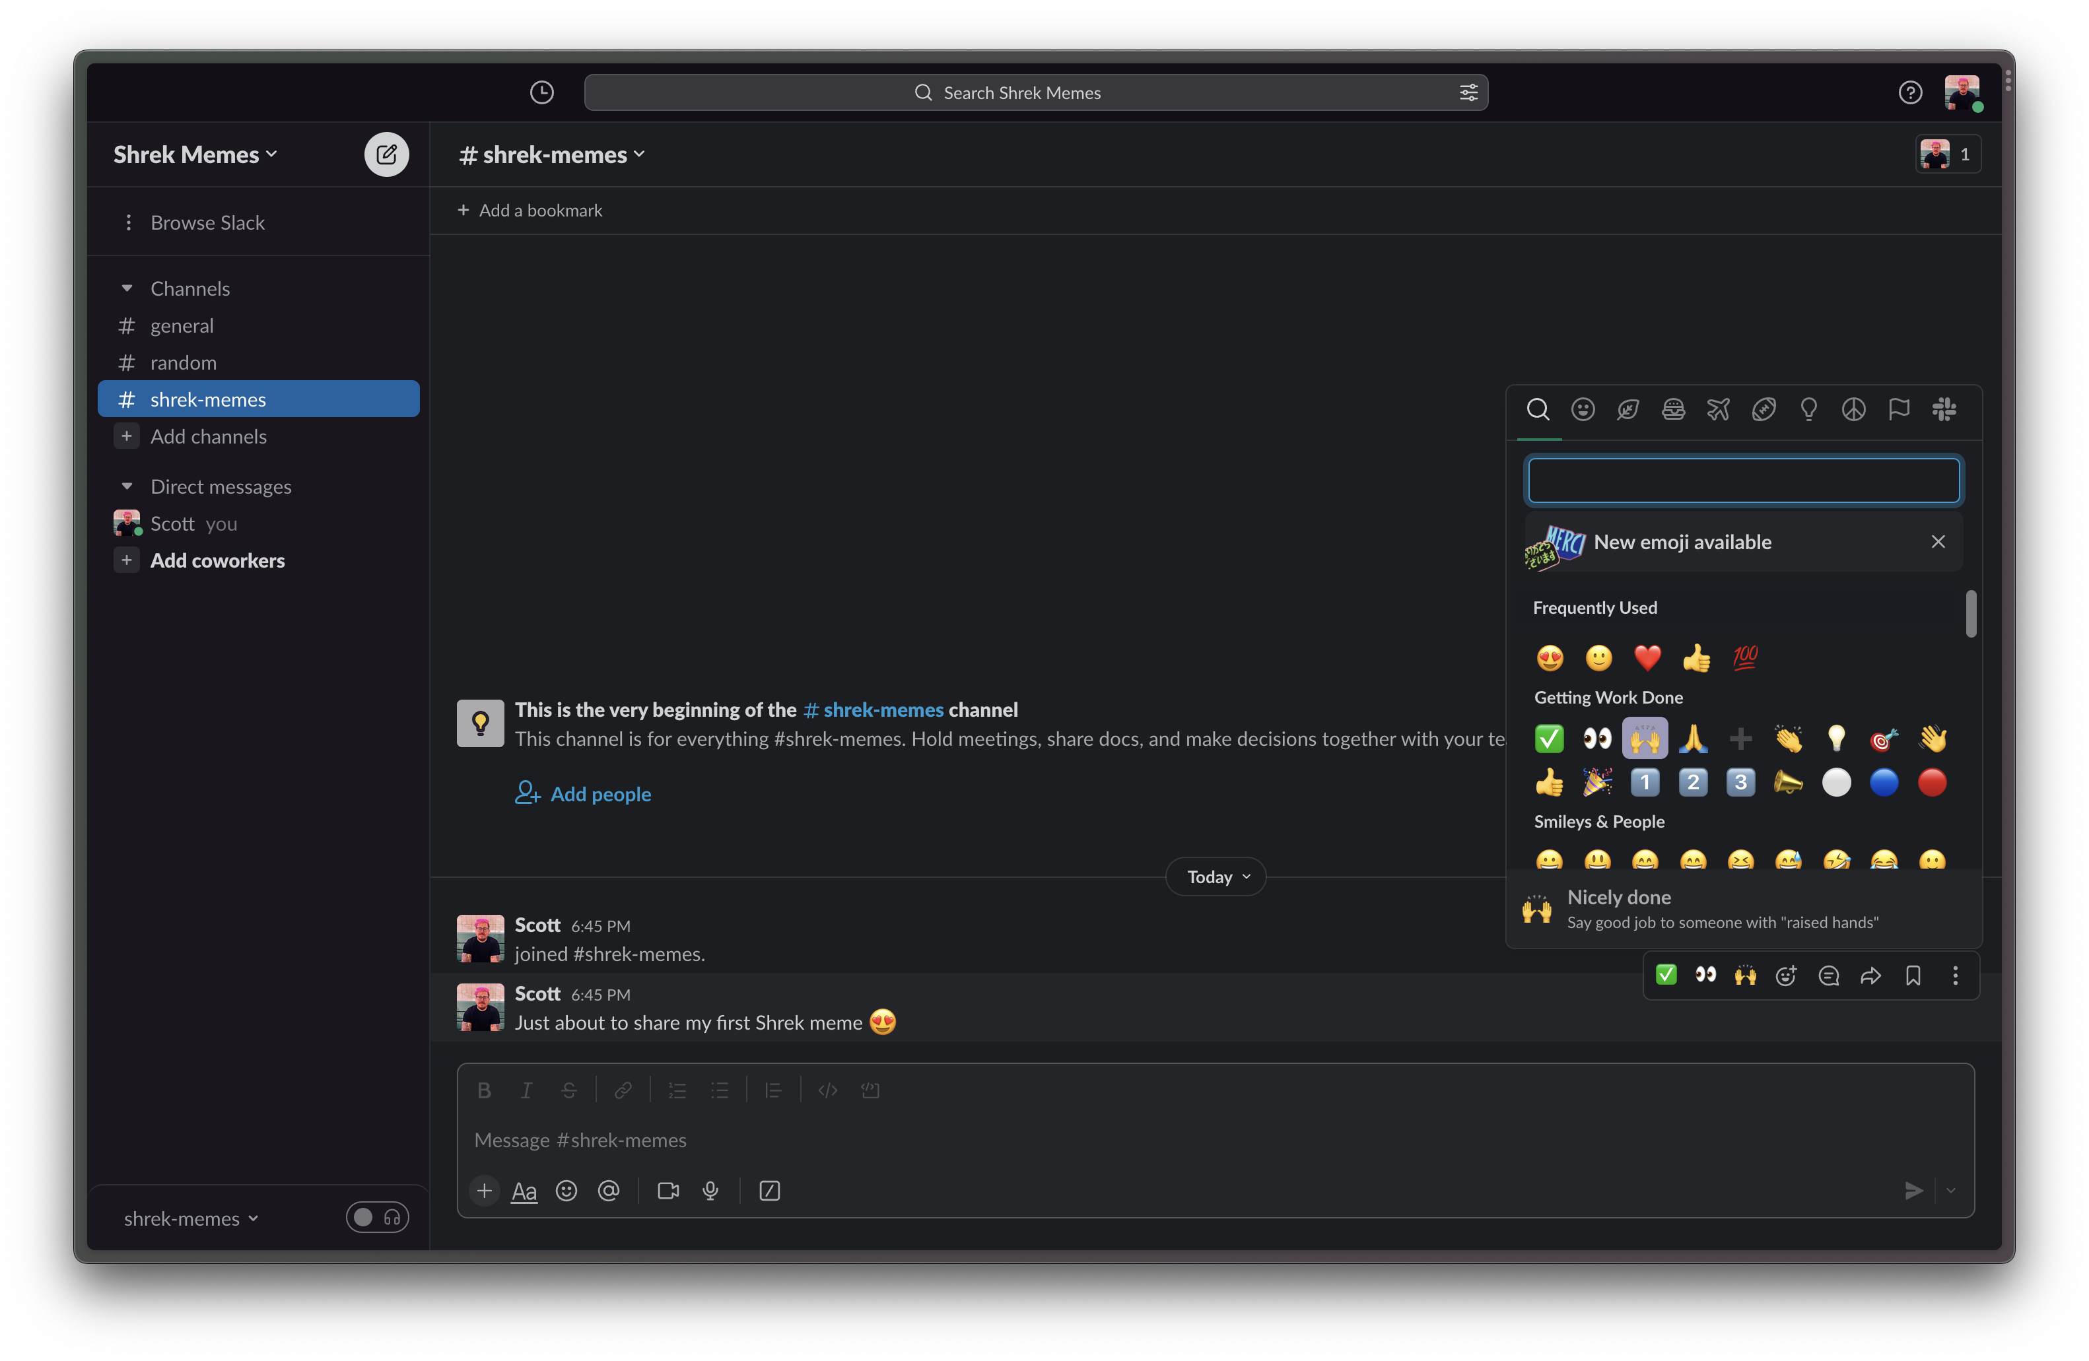Click the bookmark icon on message toolbar
The width and height of the screenshot is (2089, 1361).
pos(1913,976)
